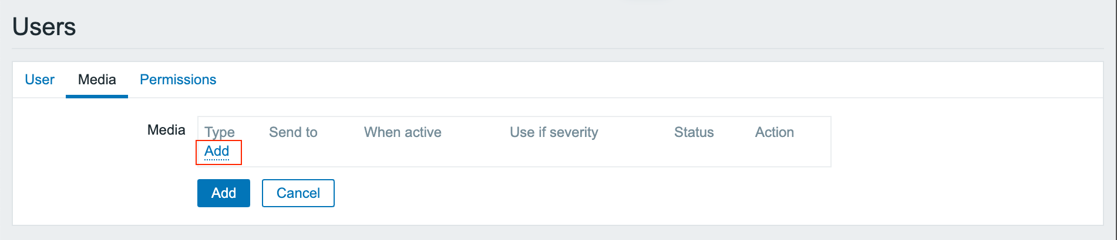Screen dimensions: 1117x240
Task: Click the Use if severity header
Action: (x=554, y=132)
